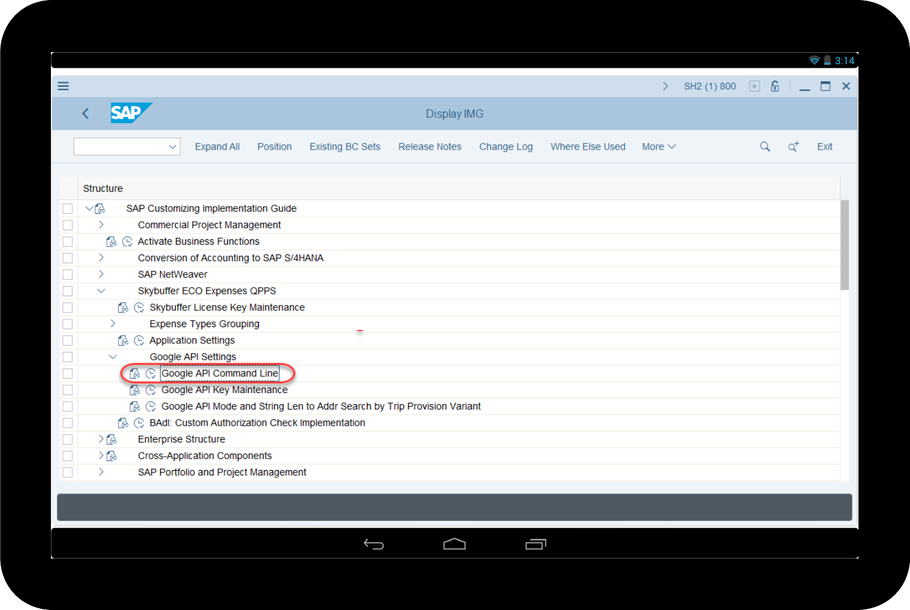Collapse Skybuffer ECO Expenses QPPS node
This screenshot has width=910, height=610.
pos(101,291)
